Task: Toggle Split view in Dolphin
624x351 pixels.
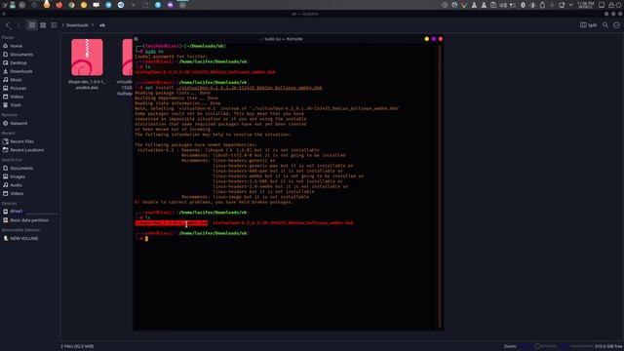Action: pyautogui.click(x=588, y=25)
